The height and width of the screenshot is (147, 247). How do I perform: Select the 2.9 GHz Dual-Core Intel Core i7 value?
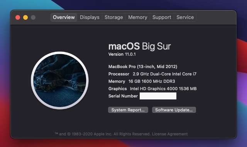point(165,74)
